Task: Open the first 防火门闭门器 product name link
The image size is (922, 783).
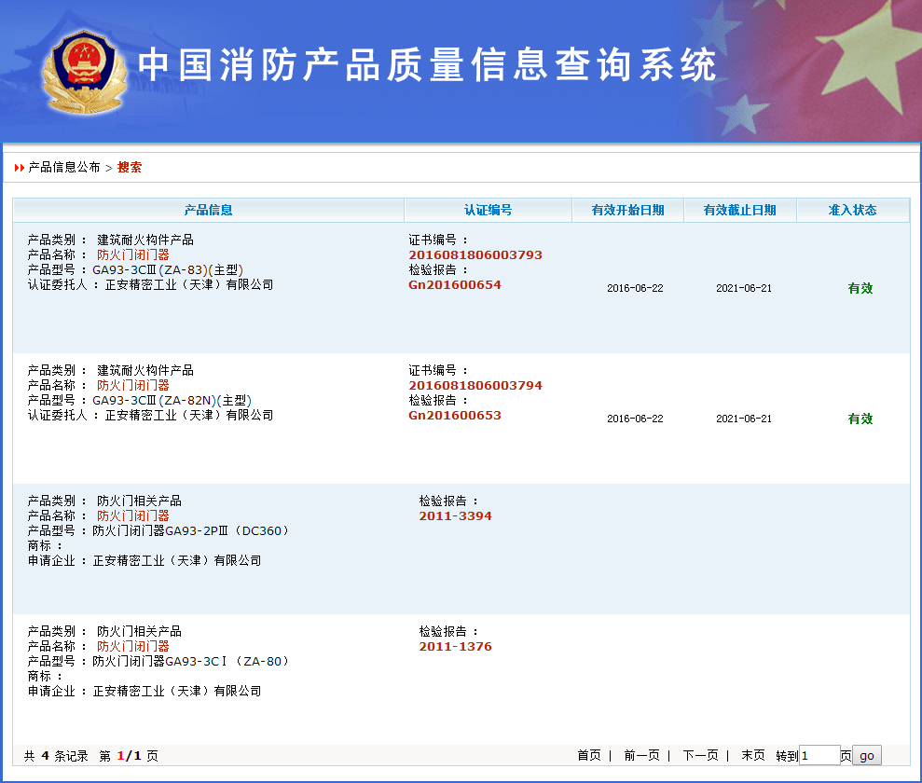Action: 133,254
